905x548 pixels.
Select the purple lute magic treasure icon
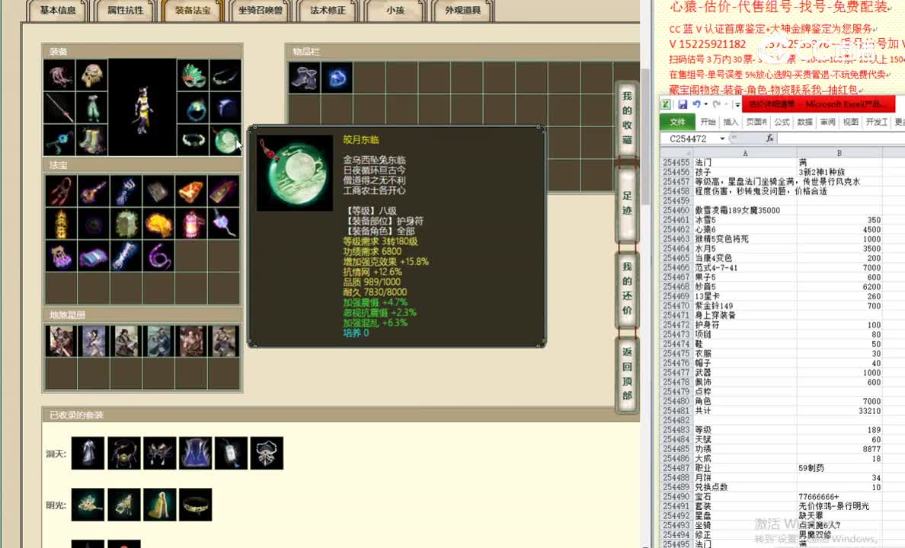point(94,191)
